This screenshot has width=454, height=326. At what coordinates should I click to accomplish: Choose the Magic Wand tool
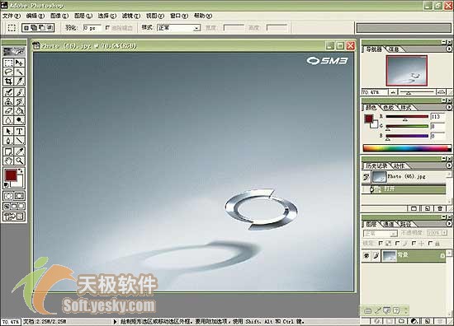20,72
